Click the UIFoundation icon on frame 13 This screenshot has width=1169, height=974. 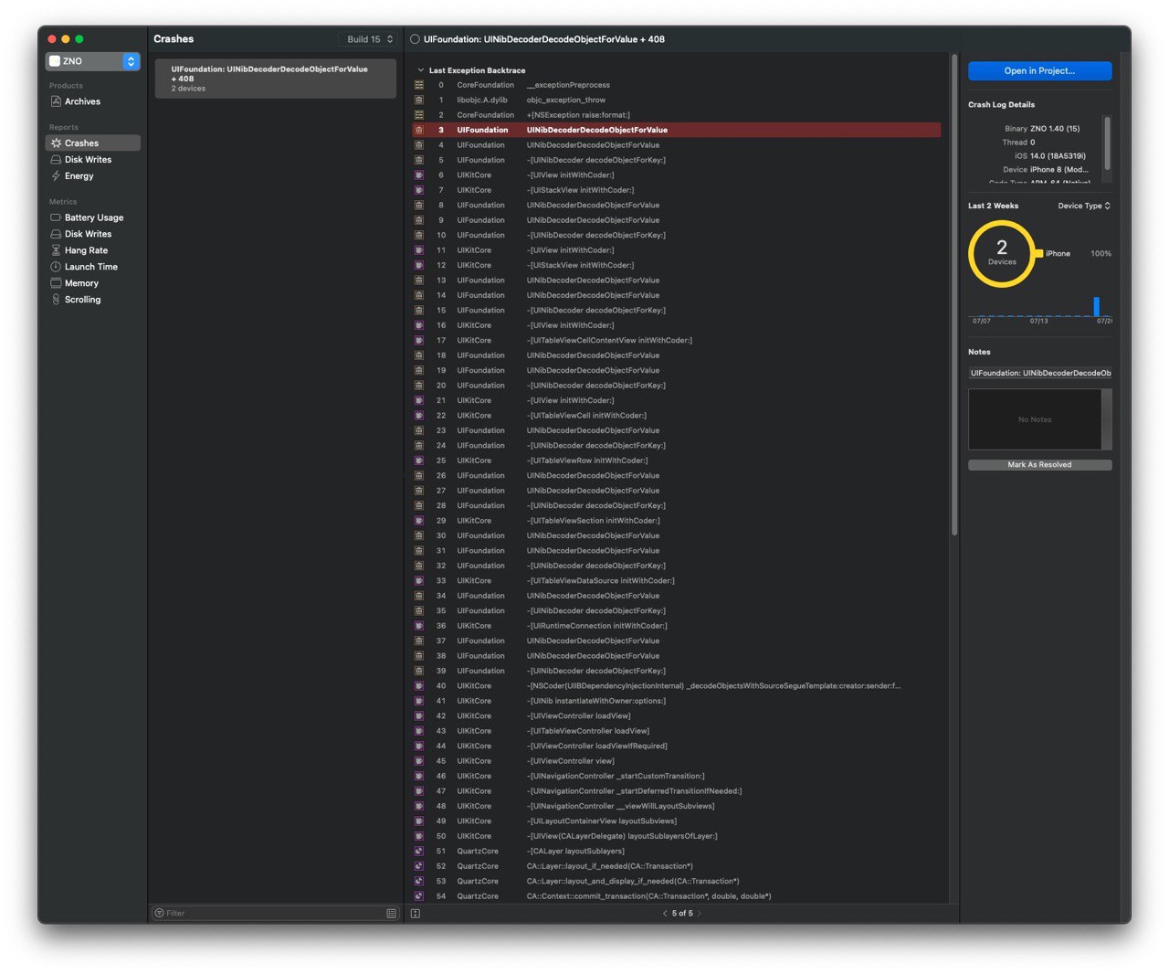click(419, 281)
